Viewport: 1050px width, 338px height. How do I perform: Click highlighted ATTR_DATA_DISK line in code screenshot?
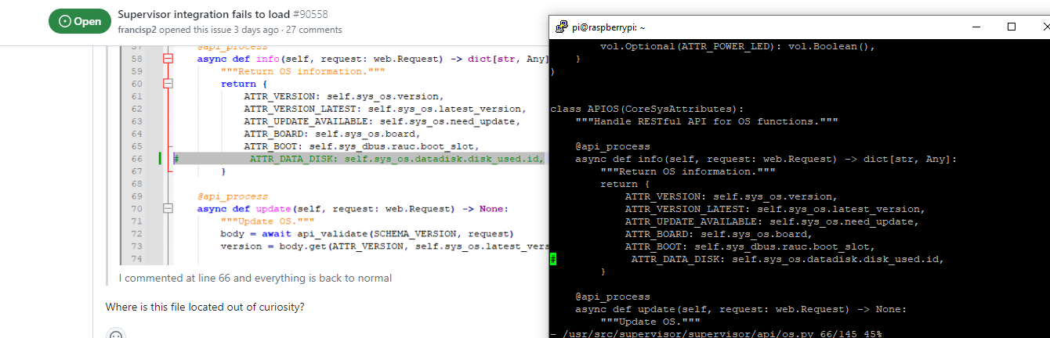[x=359, y=159]
